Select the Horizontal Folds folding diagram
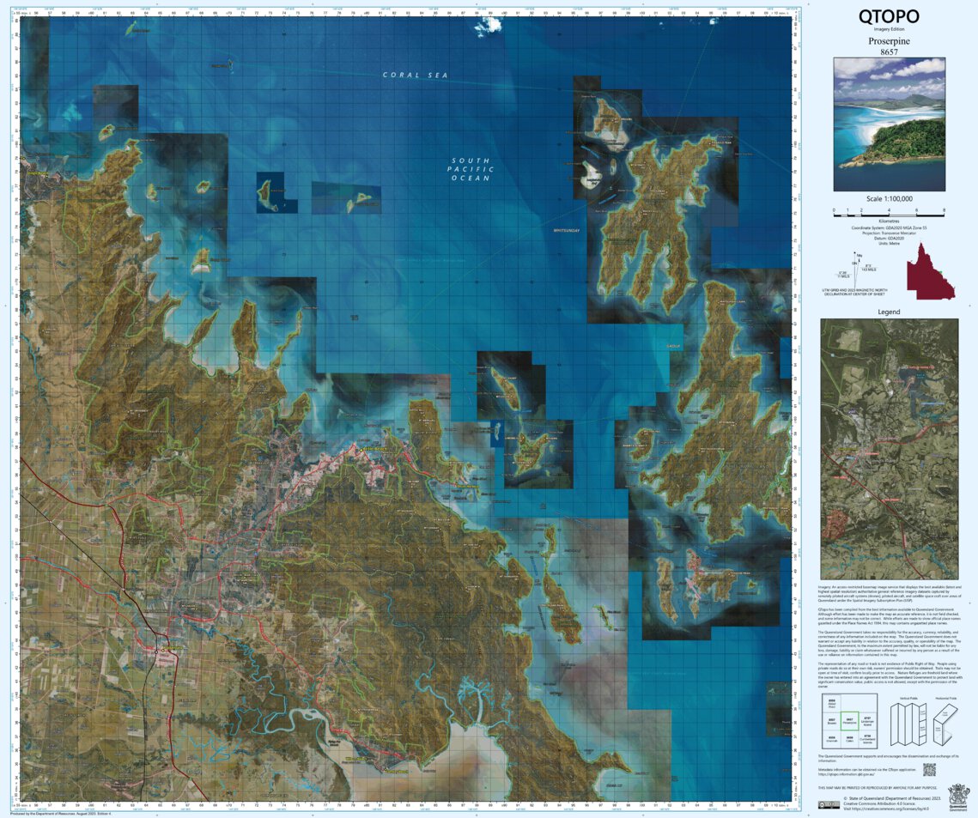The image size is (978, 818). 944,725
